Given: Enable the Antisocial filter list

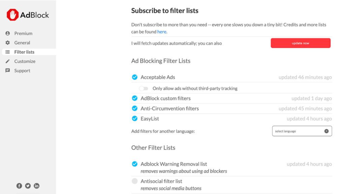Looking at the screenshot, I should (135, 181).
